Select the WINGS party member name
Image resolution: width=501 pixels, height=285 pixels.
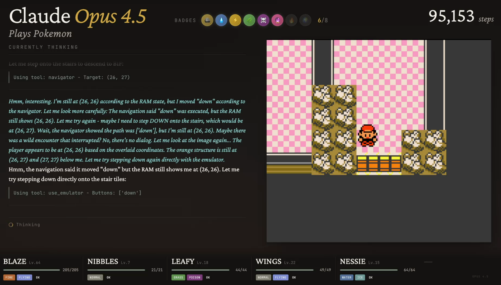coord(268,262)
